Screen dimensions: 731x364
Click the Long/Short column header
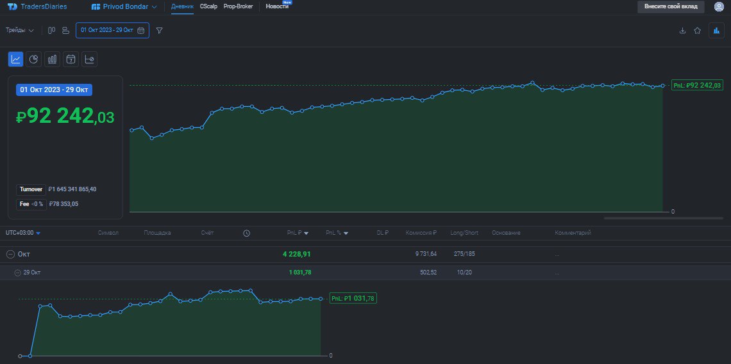click(x=464, y=233)
